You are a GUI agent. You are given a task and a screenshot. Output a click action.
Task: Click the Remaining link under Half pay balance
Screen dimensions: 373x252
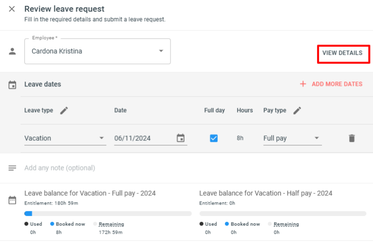click(x=286, y=224)
